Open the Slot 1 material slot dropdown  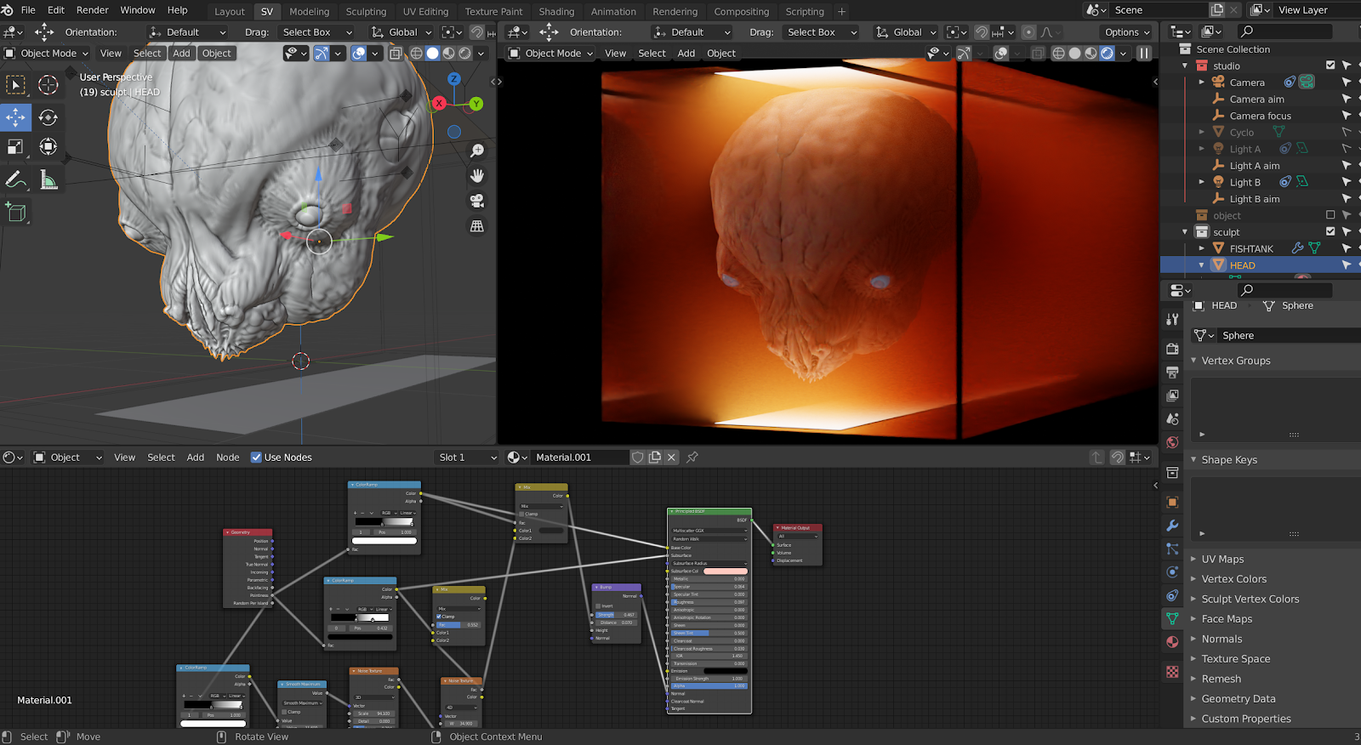pyautogui.click(x=466, y=458)
